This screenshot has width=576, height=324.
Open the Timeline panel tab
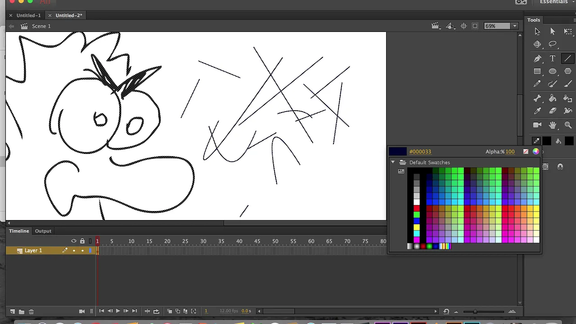tap(19, 231)
